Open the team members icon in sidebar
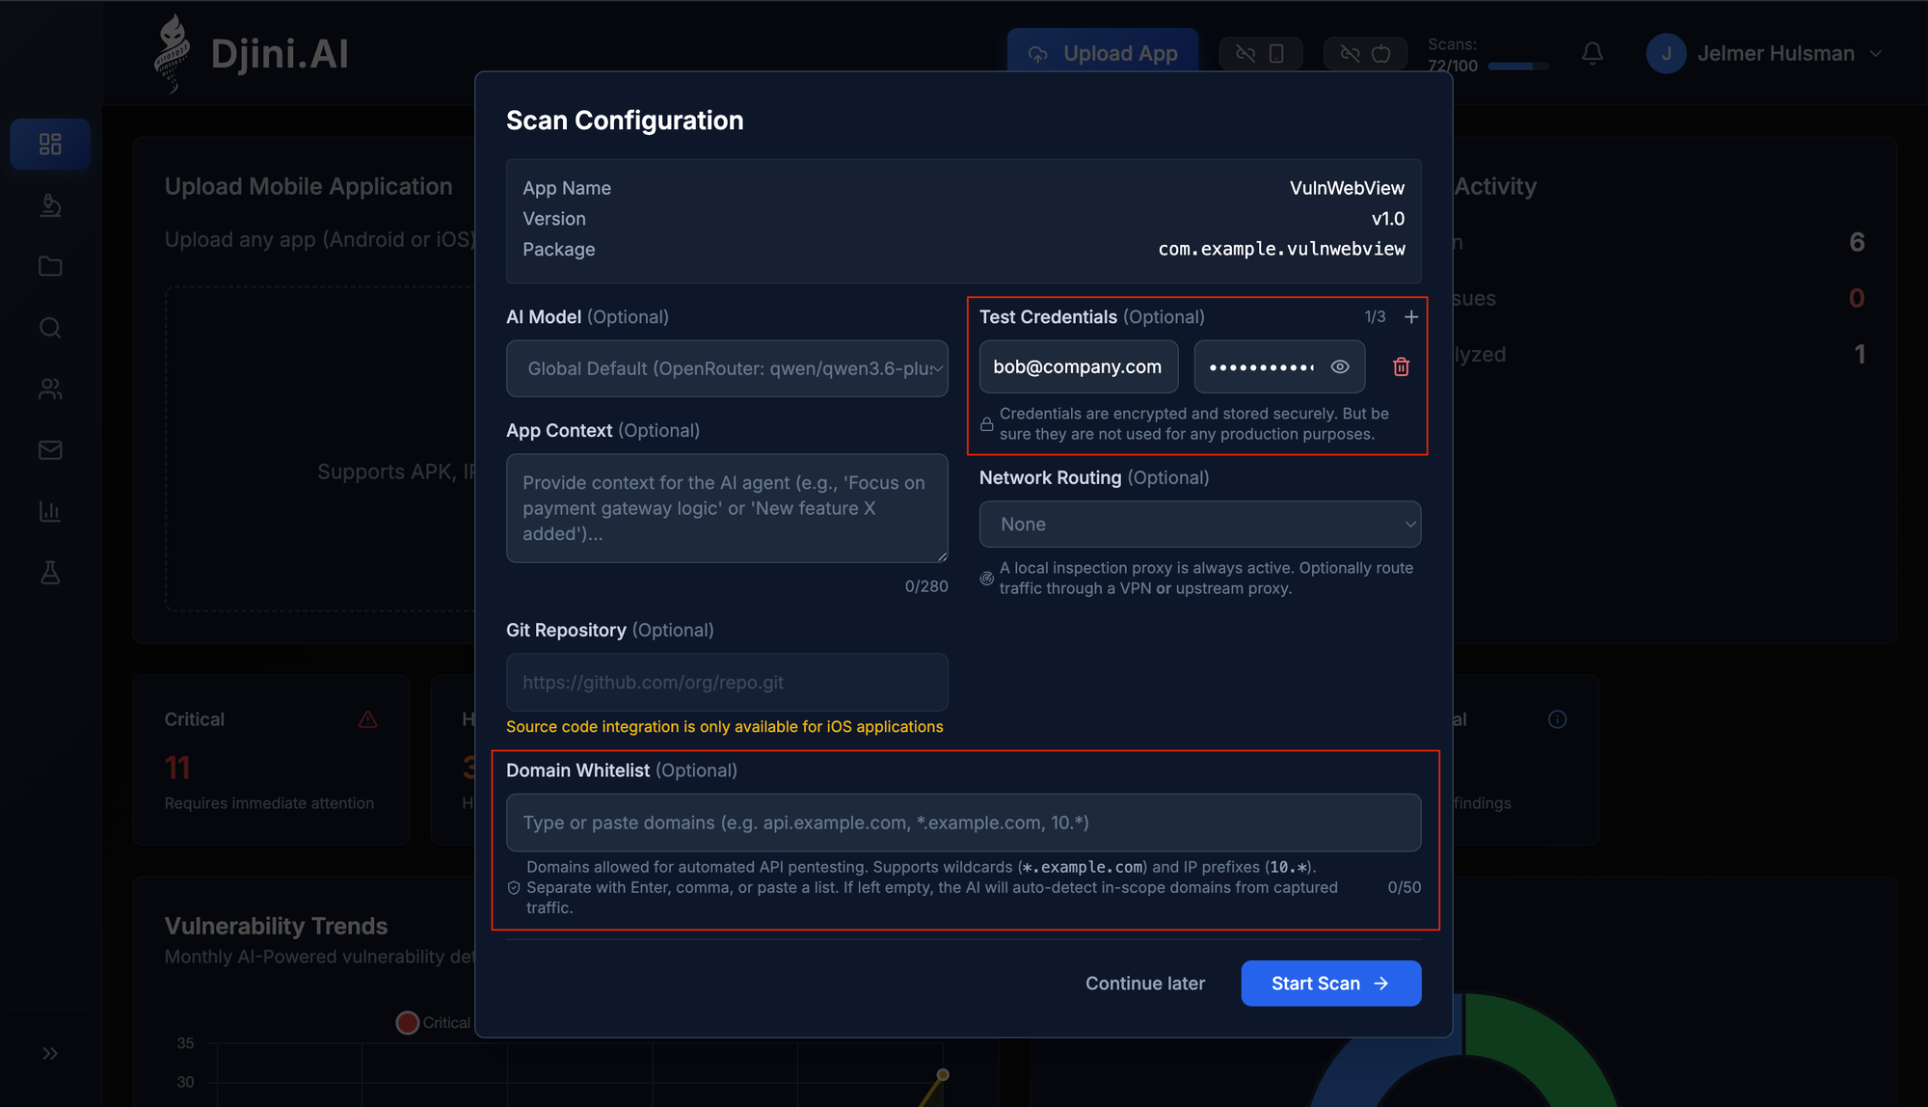This screenshot has width=1928, height=1107. [50, 389]
